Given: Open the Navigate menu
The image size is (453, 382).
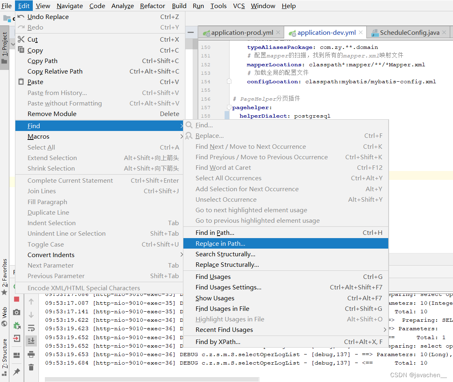Looking at the screenshot, I should pyautogui.click(x=69, y=6).
